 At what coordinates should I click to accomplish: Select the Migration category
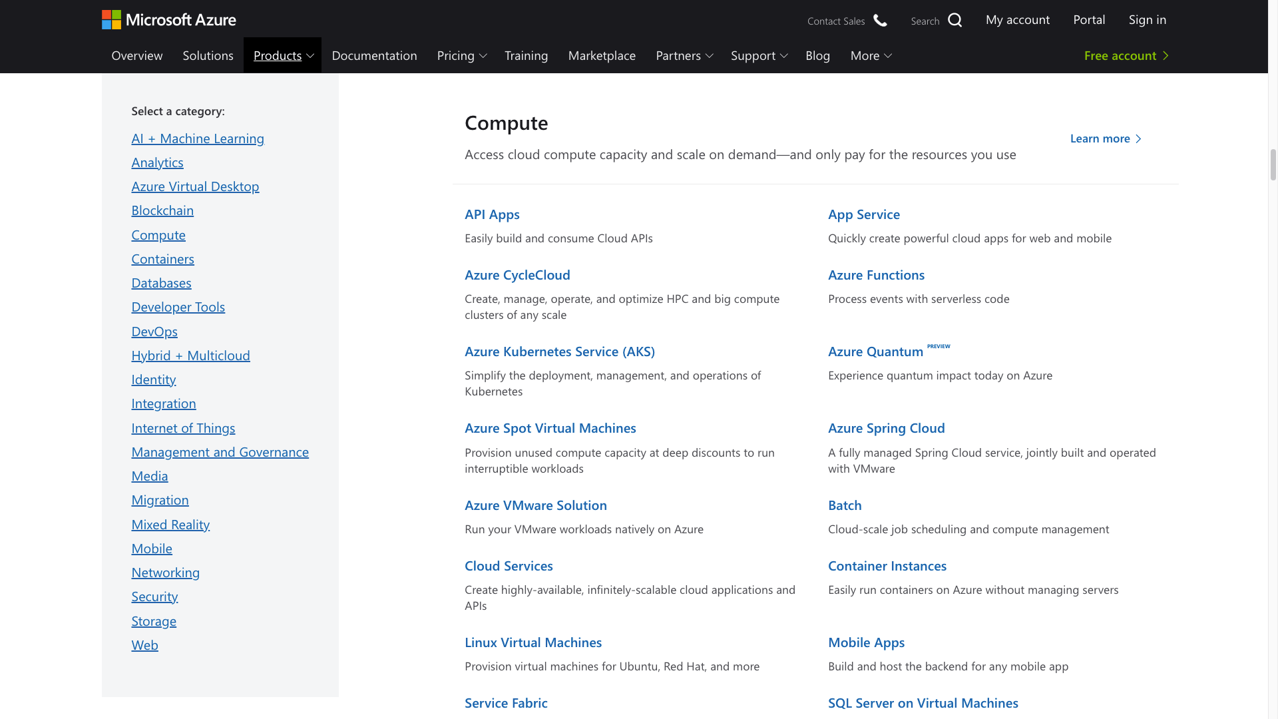click(160, 500)
